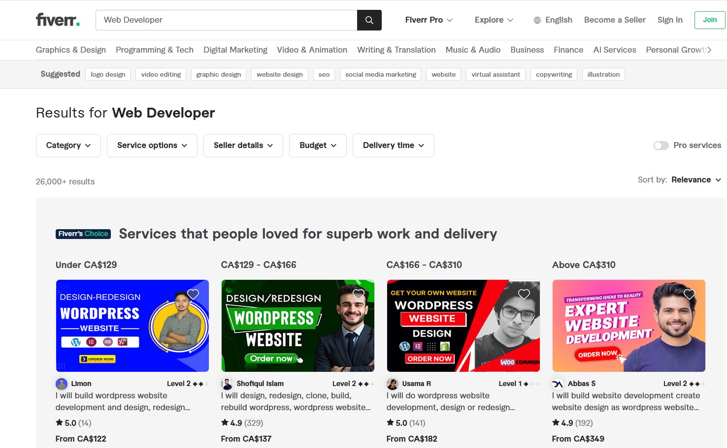Click the globe language icon

click(x=537, y=20)
